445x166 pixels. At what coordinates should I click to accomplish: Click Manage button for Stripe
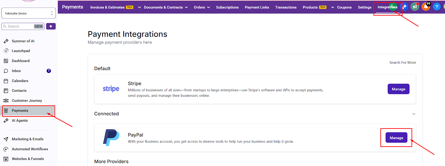pos(399,89)
